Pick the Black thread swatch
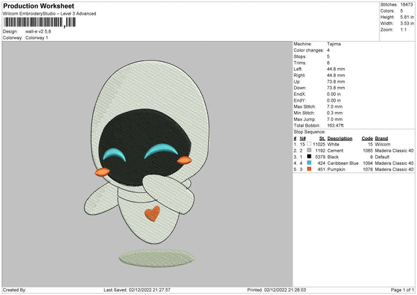This screenshot has width=417, height=295. [309, 157]
